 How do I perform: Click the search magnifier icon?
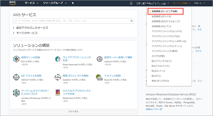point(132,21)
